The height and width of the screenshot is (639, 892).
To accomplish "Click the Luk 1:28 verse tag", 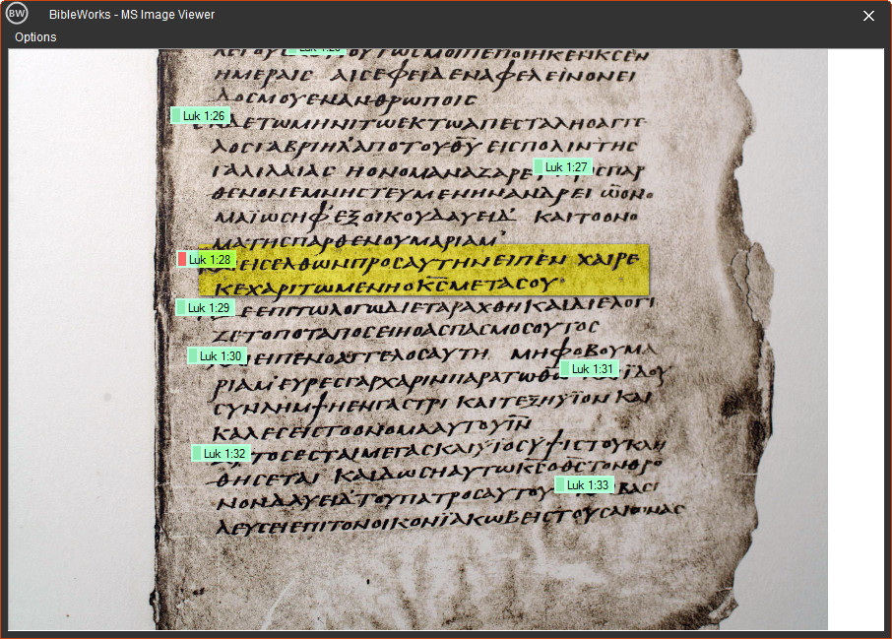I will point(206,260).
